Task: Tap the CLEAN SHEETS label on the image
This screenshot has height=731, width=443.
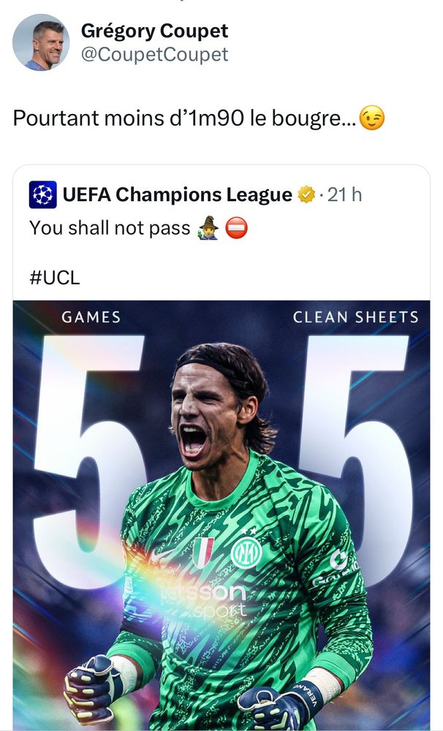Action: tap(356, 317)
